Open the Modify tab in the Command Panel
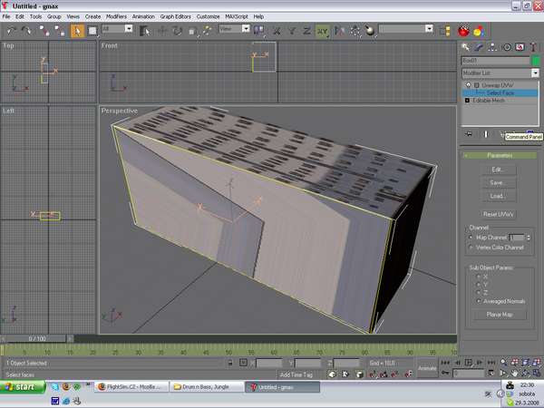Viewport: 544px width, 408px height. click(479, 46)
